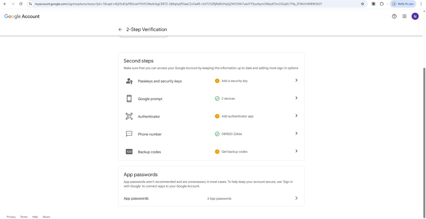Click the 2 App passwords count
Image resolution: width=426 pixels, height=219 pixels.
pyautogui.click(x=219, y=199)
